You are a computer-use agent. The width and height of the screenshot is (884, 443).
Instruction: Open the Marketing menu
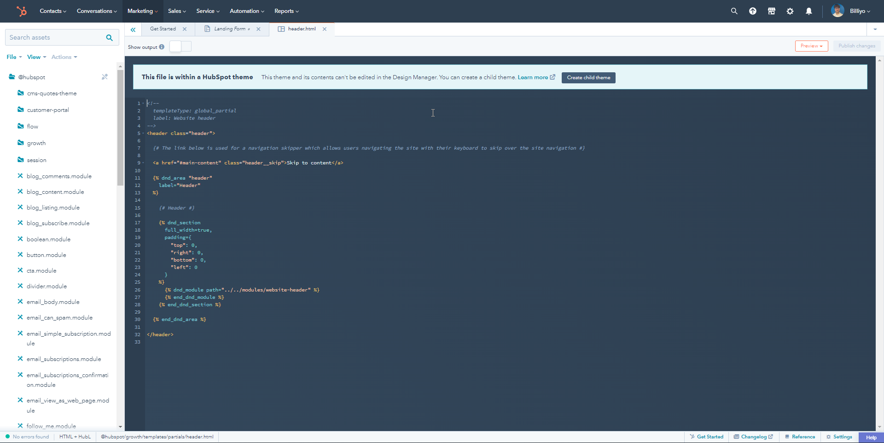(142, 11)
